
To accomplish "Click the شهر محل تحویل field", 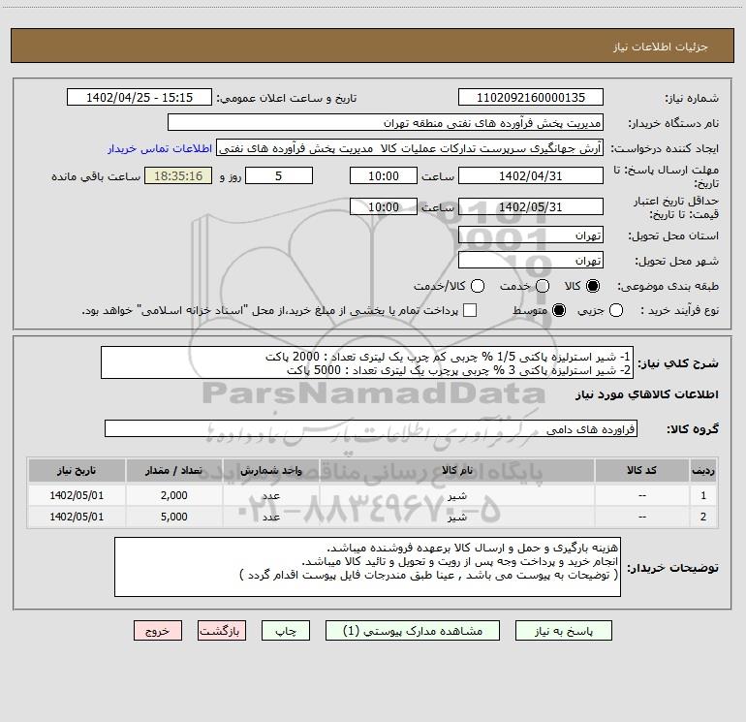I will pyautogui.click(x=531, y=261).
